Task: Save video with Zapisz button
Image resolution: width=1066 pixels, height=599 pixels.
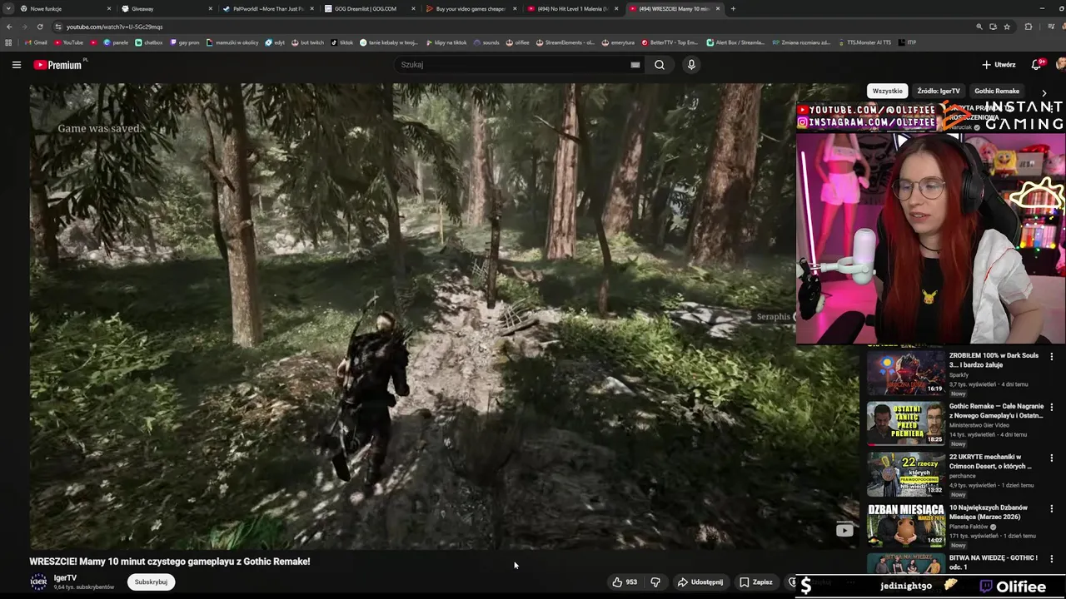Action: tap(756, 582)
